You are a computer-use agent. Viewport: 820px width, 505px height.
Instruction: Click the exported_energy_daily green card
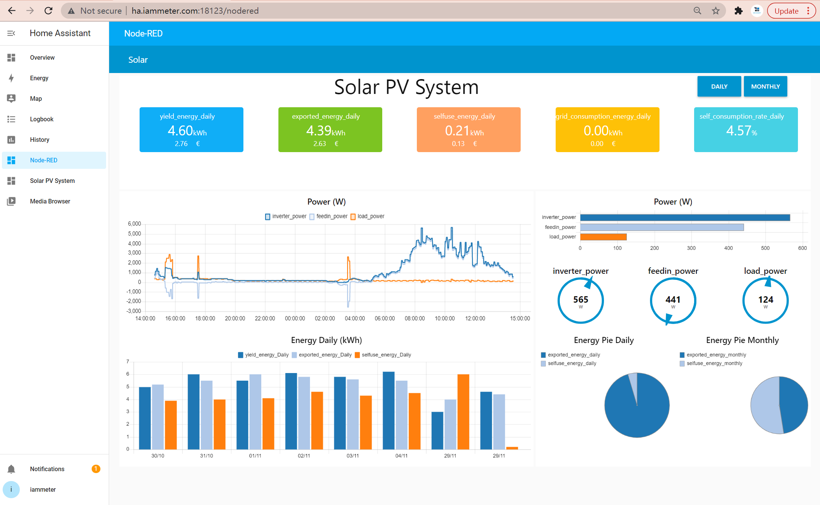pyautogui.click(x=327, y=128)
